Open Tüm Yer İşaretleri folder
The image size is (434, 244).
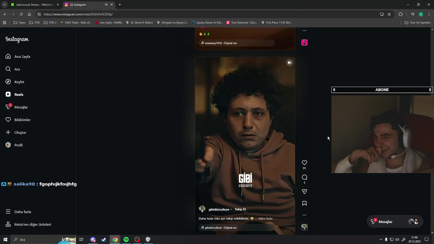click(418, 23)
